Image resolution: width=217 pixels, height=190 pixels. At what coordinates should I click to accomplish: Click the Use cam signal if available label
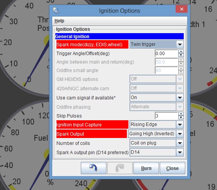[x=86, y=98]
